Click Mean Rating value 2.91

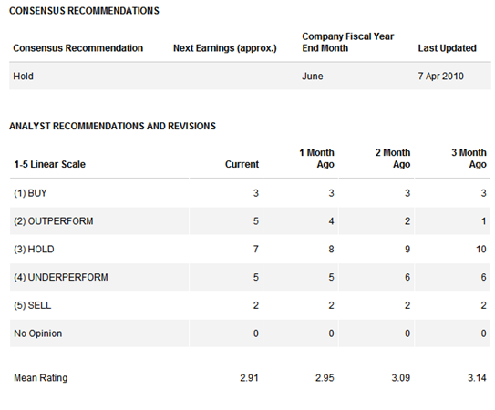[x=249, y=378]
